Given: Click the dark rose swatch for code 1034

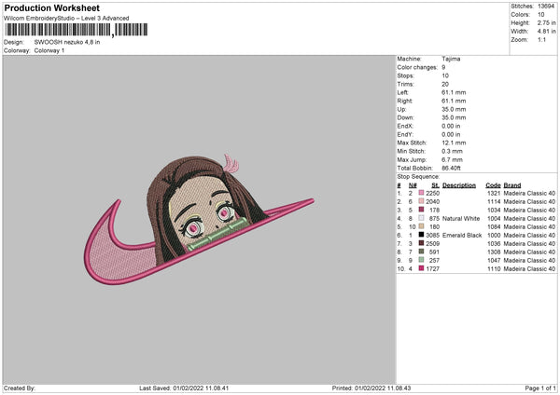Looking at the screenshot, I should [421, 210].
